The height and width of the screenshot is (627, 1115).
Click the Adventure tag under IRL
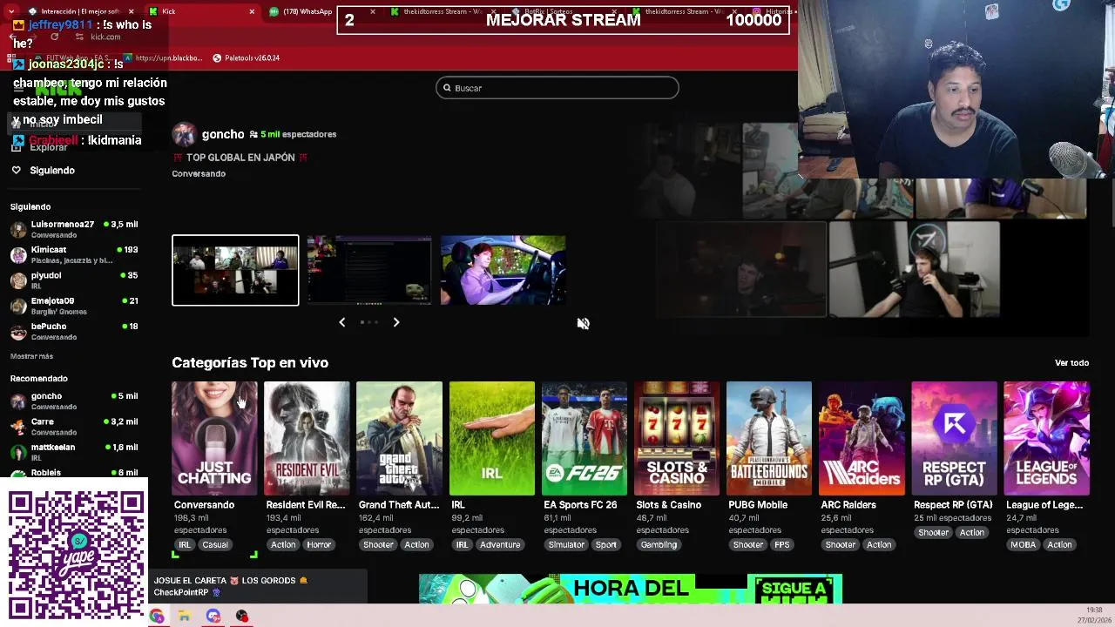500,545
